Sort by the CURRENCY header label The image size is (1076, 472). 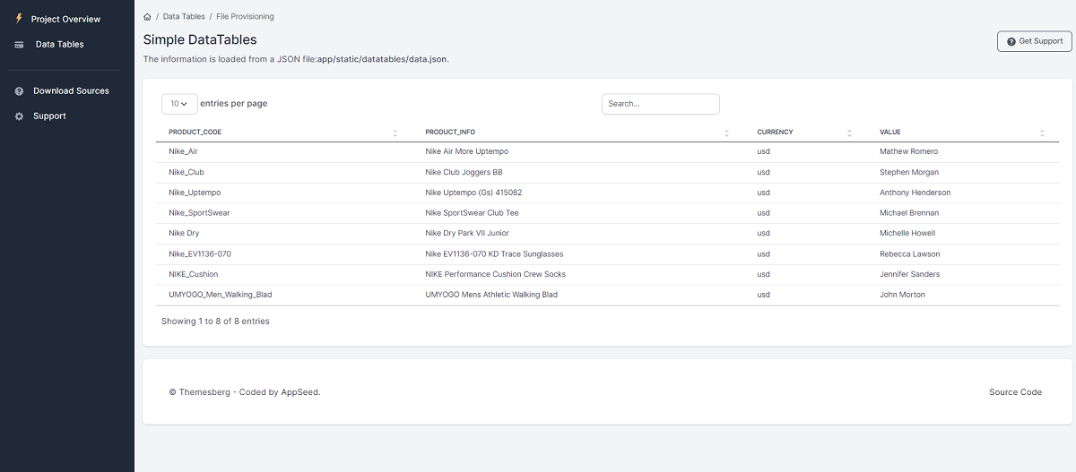click(x=775, y=133)
